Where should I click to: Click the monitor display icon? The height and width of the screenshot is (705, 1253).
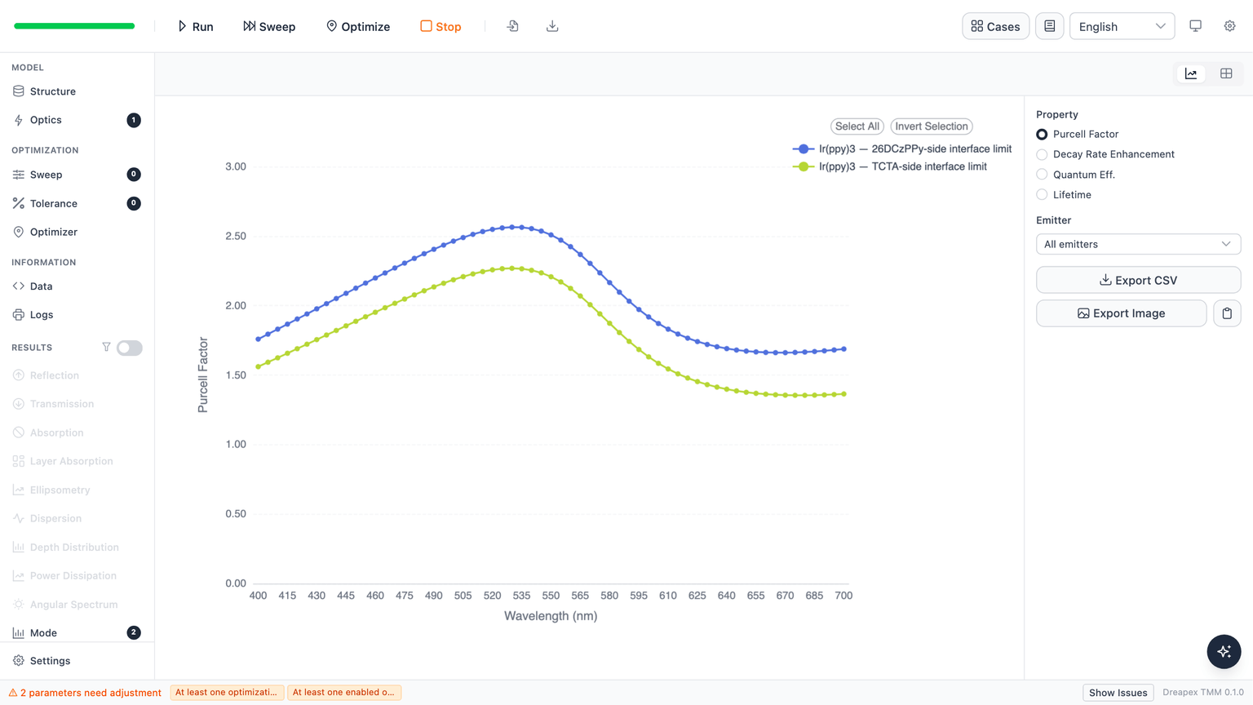(1196, 26)
